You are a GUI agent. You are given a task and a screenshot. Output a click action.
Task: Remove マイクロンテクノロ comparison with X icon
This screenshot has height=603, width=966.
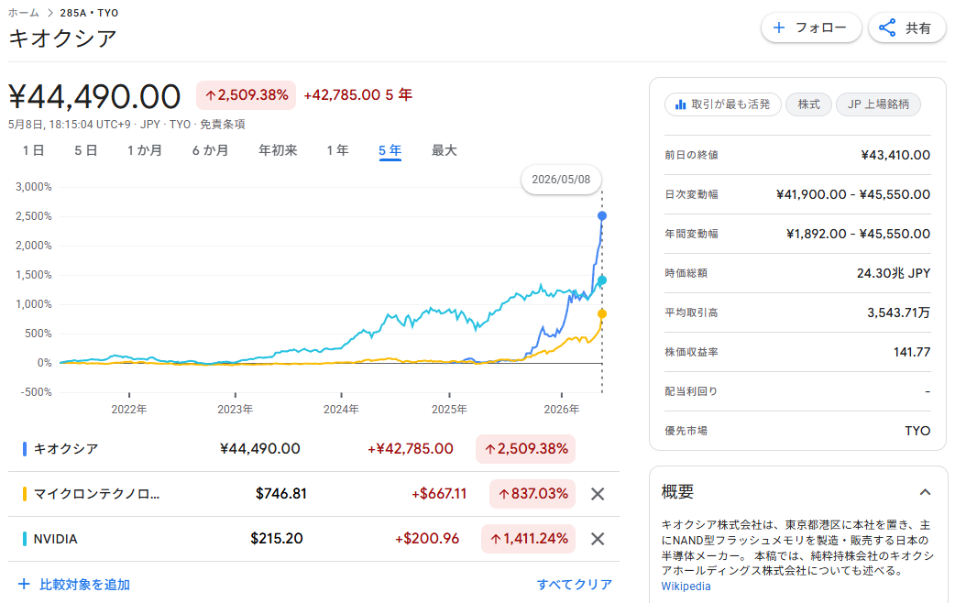[x=598, y=494]
